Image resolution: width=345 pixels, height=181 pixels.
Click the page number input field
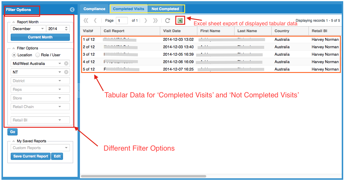tap(122, 21)
